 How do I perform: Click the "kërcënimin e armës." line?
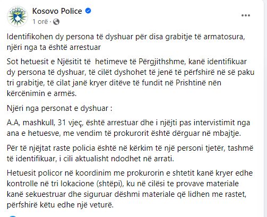click(42, 93)
